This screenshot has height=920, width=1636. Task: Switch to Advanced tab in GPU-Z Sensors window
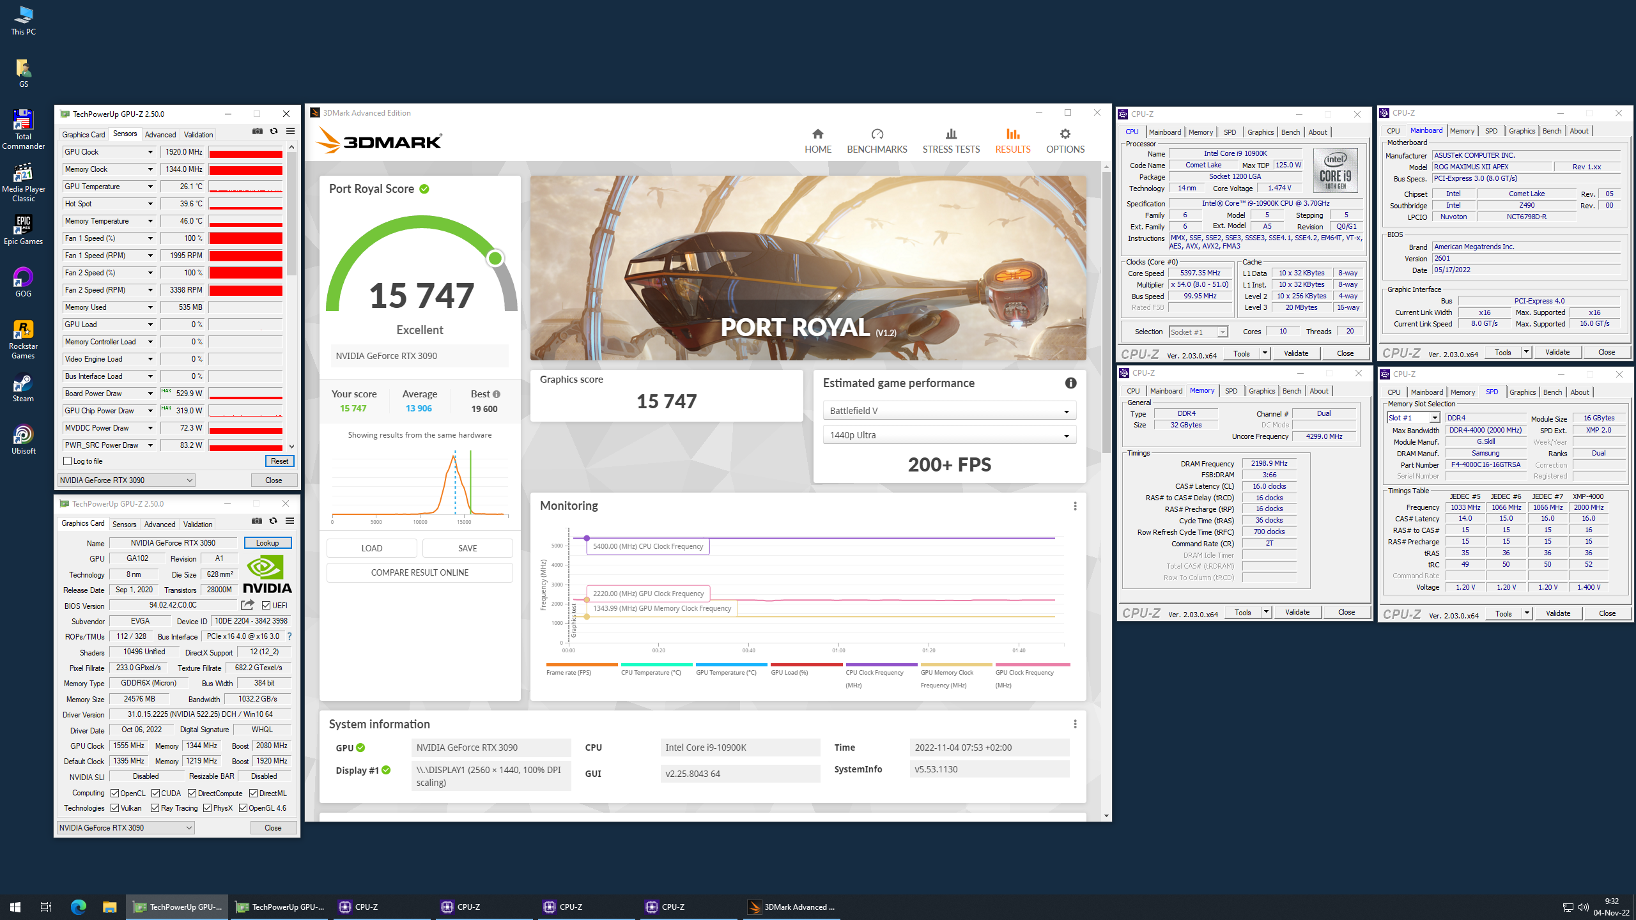tap(160, 134)
